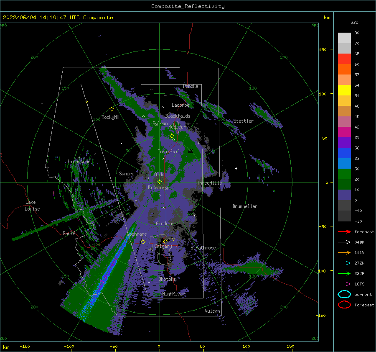Pick the bright green 20-30 dBZ block
376x352 pixels.
(344, 174)
